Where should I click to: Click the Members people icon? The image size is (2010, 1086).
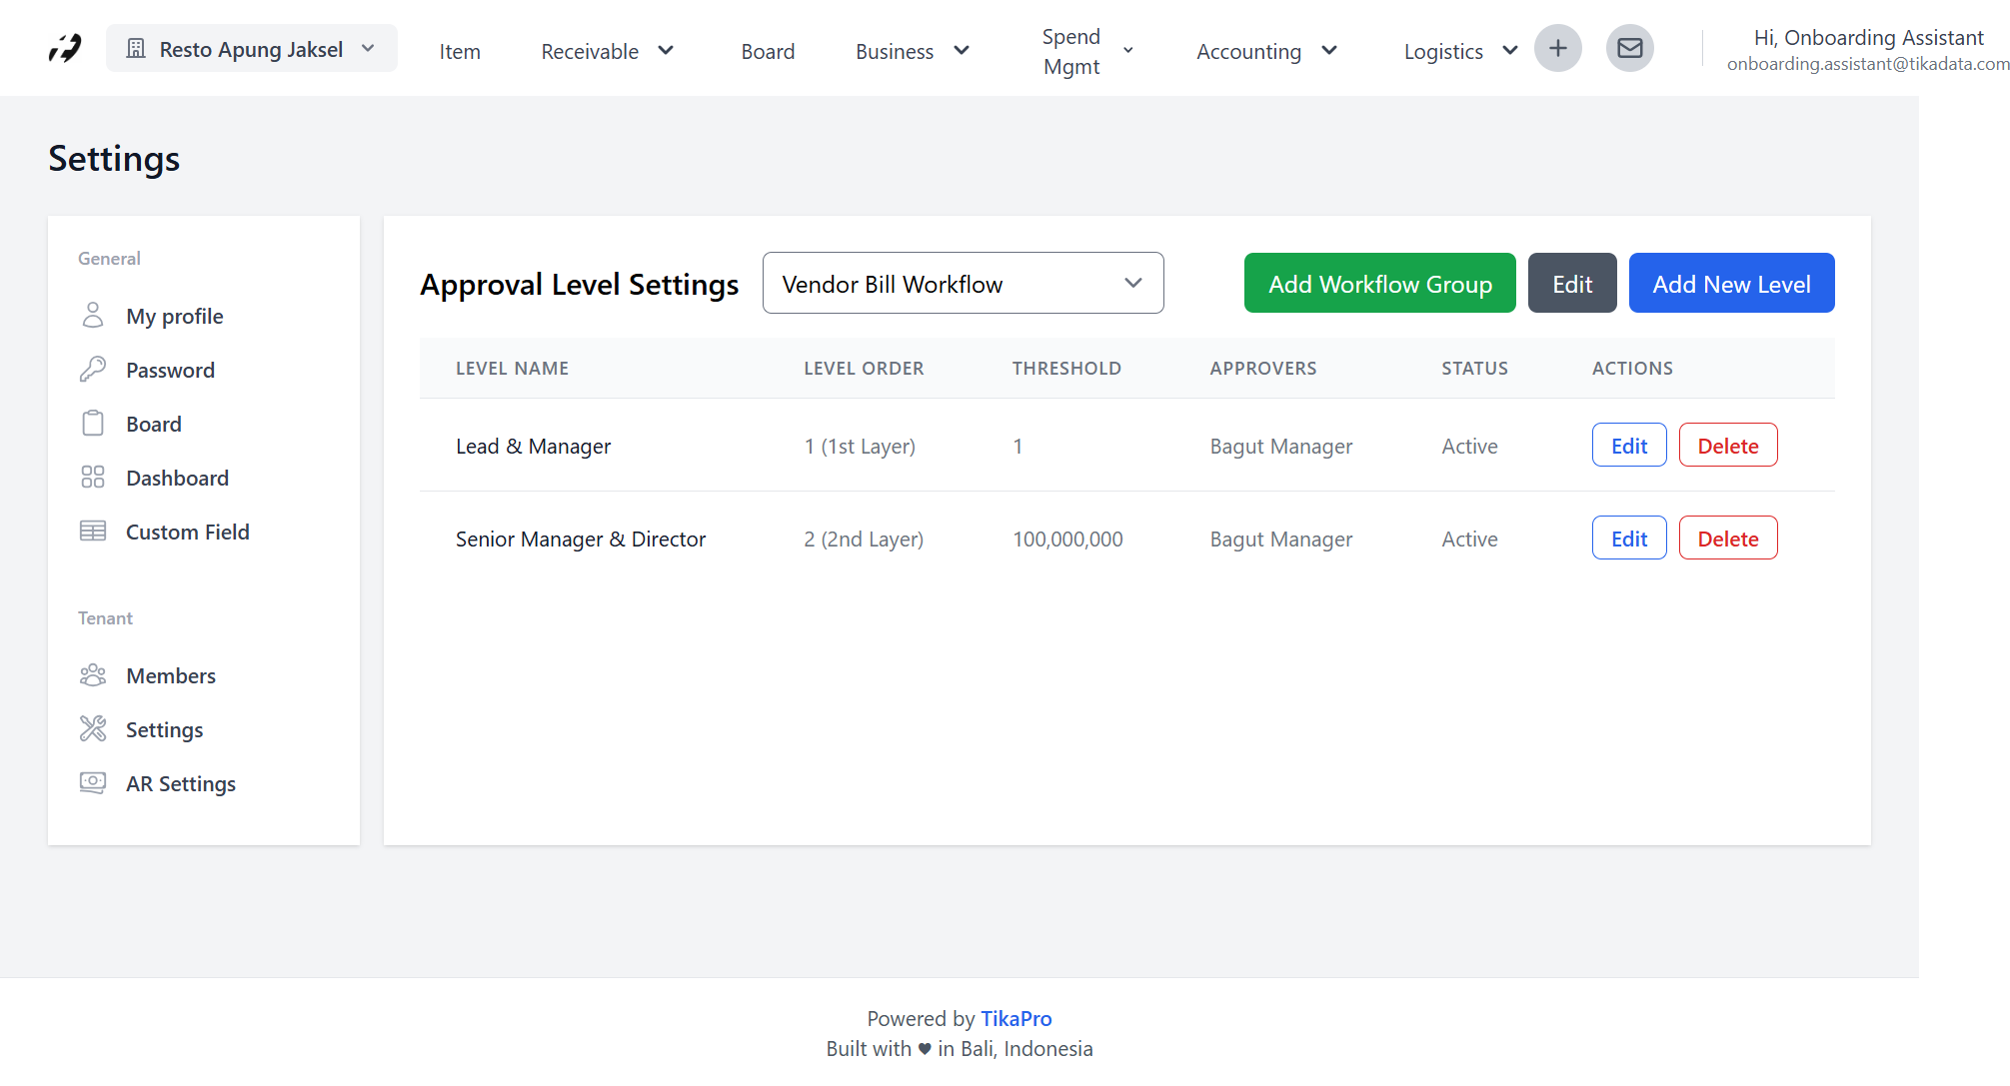pyautogui.click(x=94, y=674)
